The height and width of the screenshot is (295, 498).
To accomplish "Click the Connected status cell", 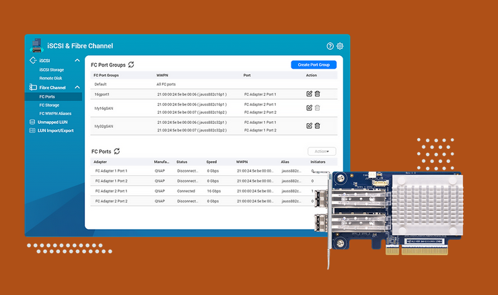I will [x=186, y=191].
